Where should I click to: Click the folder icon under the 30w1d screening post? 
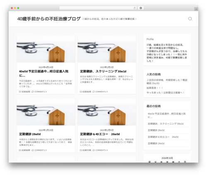click(x=81, y=92)
